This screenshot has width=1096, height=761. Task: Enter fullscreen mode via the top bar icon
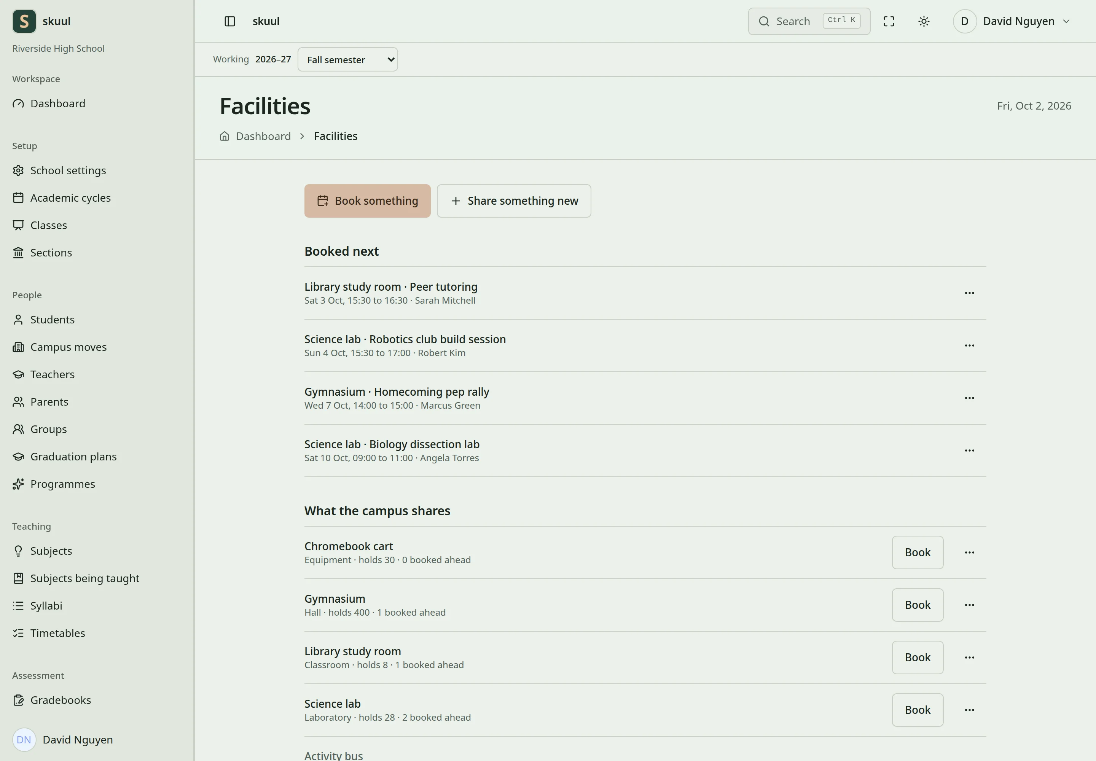[889, 21]
